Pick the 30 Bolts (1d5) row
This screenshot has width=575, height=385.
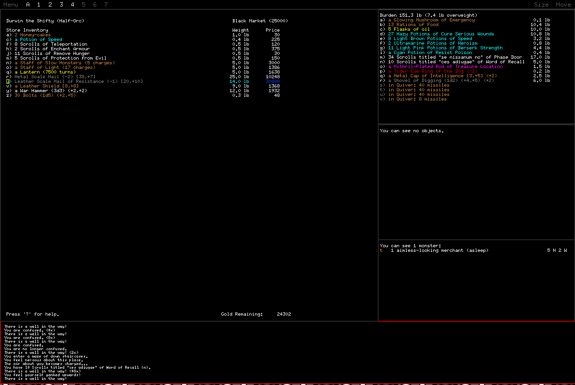click(143, 95)
